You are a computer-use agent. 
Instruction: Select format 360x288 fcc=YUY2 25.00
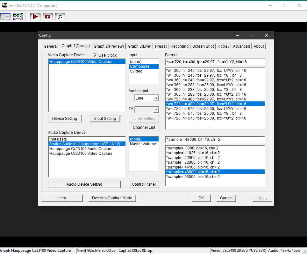click(x=215, y=94)
